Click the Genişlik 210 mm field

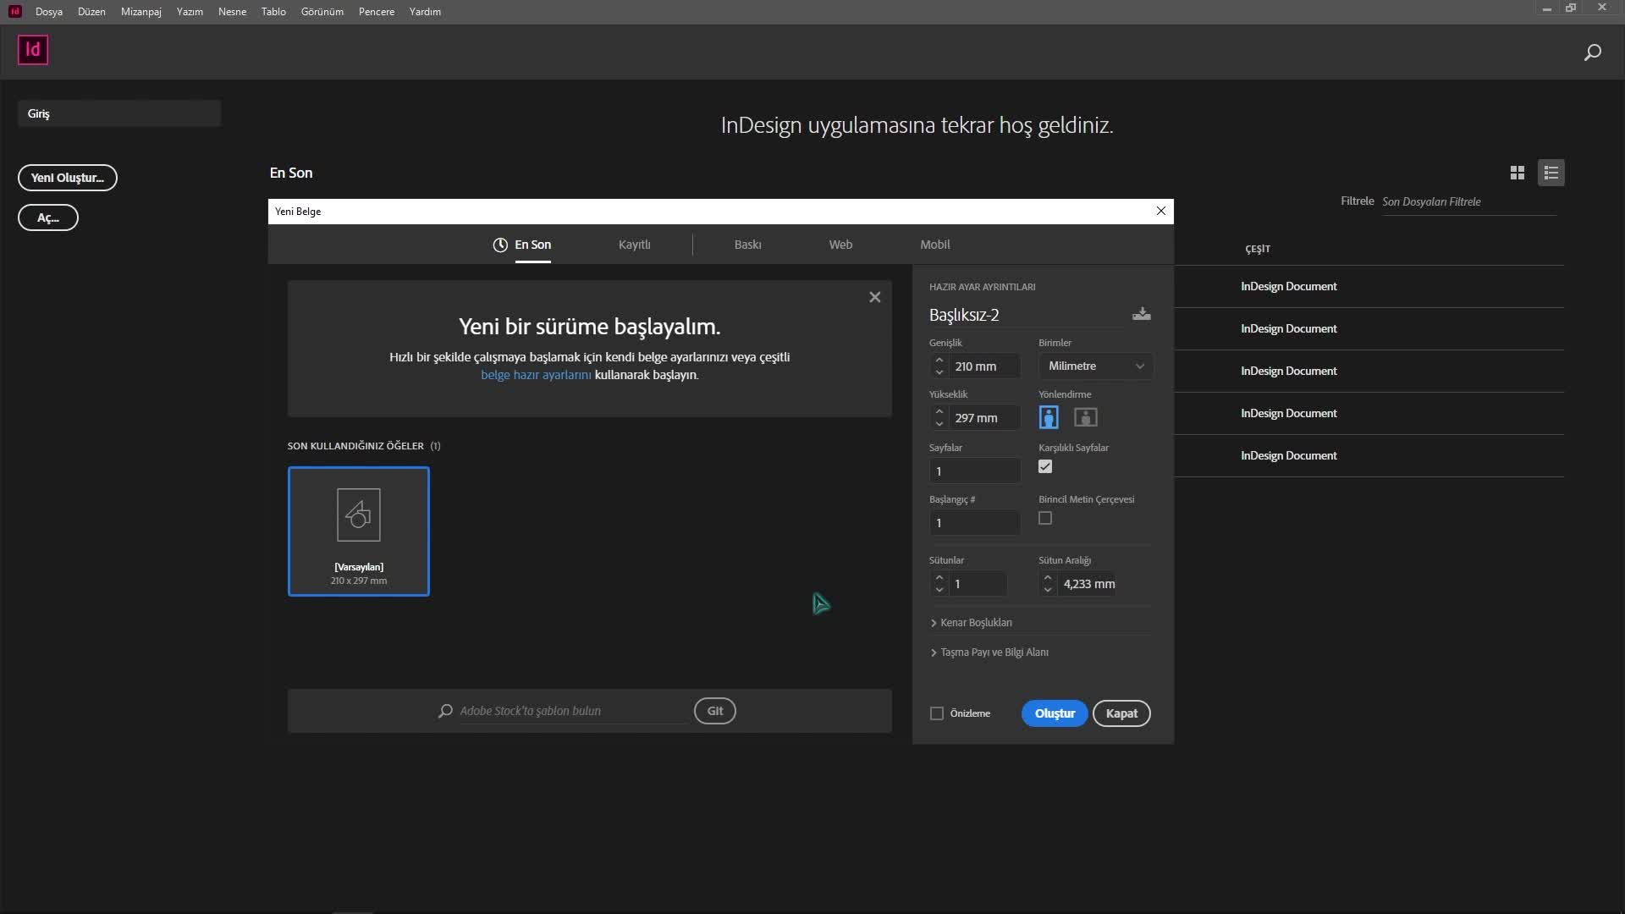coord(984,366)
